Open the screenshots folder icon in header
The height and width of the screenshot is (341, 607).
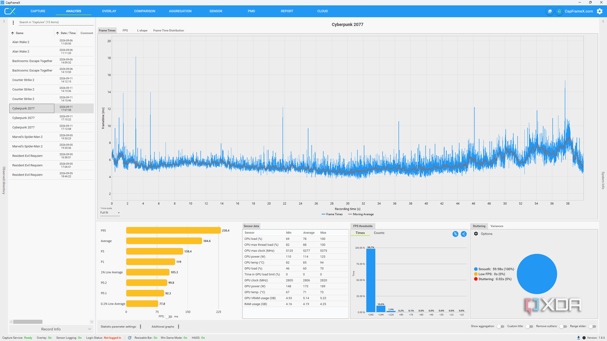click(550, 11)
